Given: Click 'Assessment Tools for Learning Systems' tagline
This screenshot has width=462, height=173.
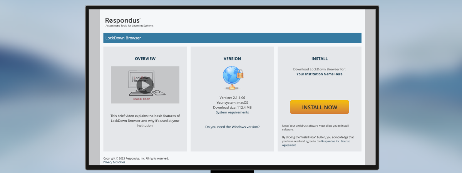Looking at the screenshot, I should tap(129, 26).
